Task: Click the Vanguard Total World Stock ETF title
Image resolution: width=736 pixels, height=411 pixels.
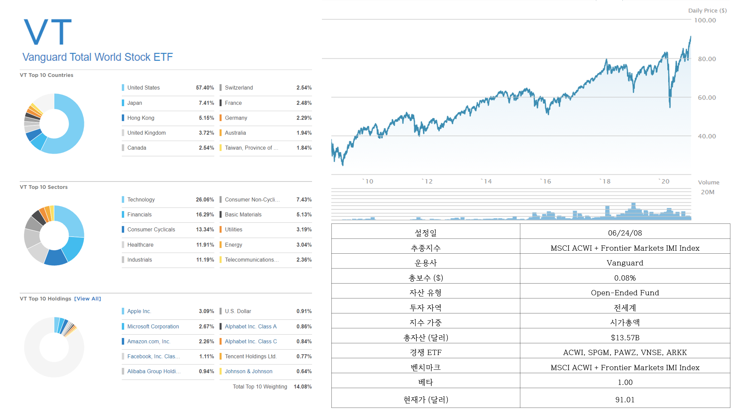Action: click(98, 57)
